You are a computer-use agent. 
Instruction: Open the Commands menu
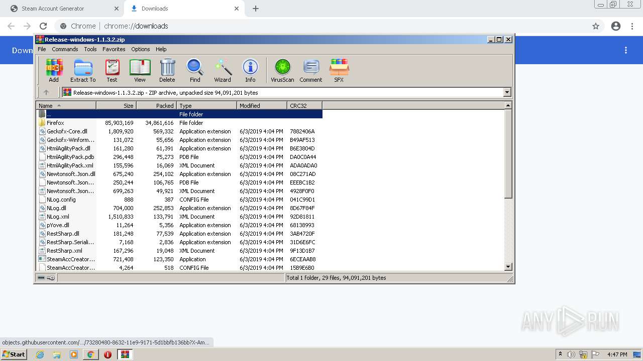65,49
